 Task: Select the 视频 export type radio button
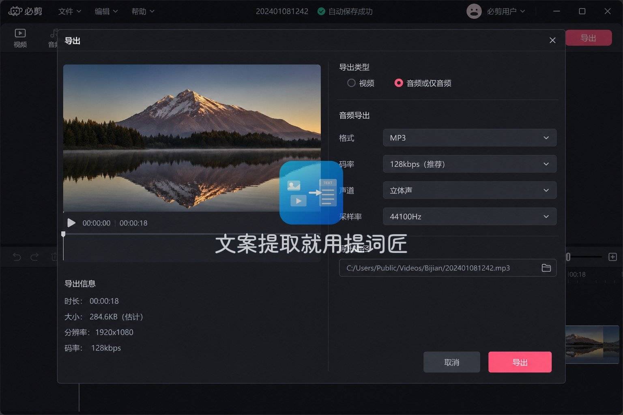(351, 83)
